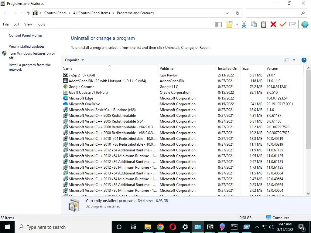The height and width of the screenshot is (233, 311).
Task: Go up one folder level
Action: 28,13
